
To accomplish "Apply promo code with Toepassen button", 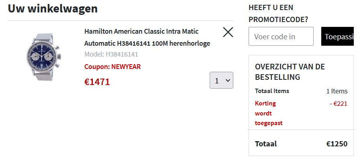I will [340, 36].
